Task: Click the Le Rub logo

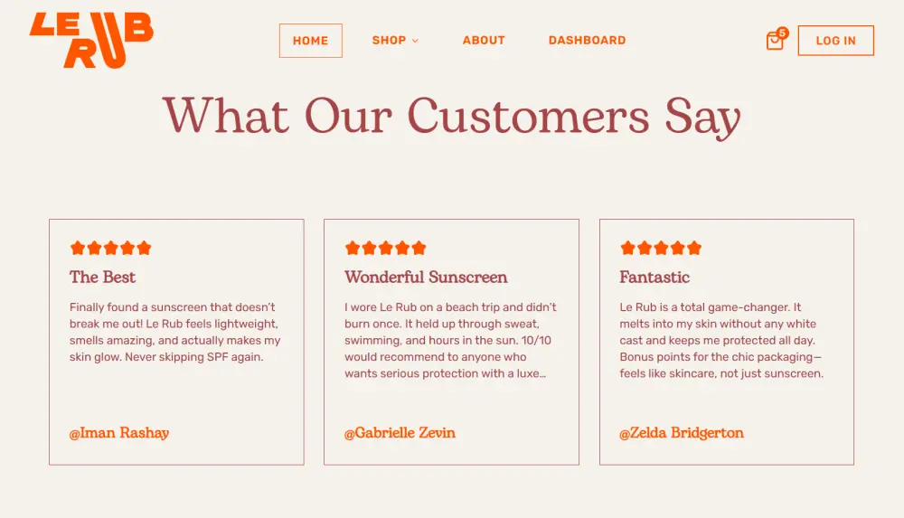Action: tap(91, 40)
